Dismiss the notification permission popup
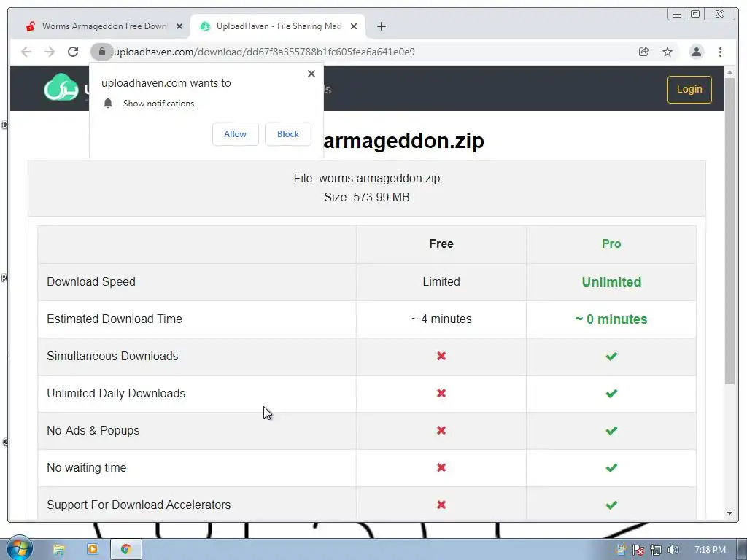The width and height of the screenshot is (747, 560). [x=311, y=74]
